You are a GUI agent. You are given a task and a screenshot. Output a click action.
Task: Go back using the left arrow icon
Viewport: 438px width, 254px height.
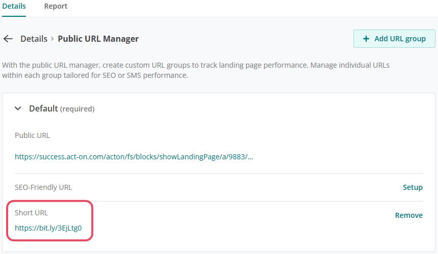(x=8, y=39)
